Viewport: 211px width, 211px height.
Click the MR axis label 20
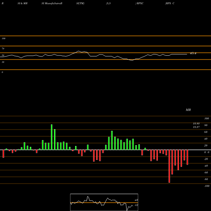coord(206,146)
